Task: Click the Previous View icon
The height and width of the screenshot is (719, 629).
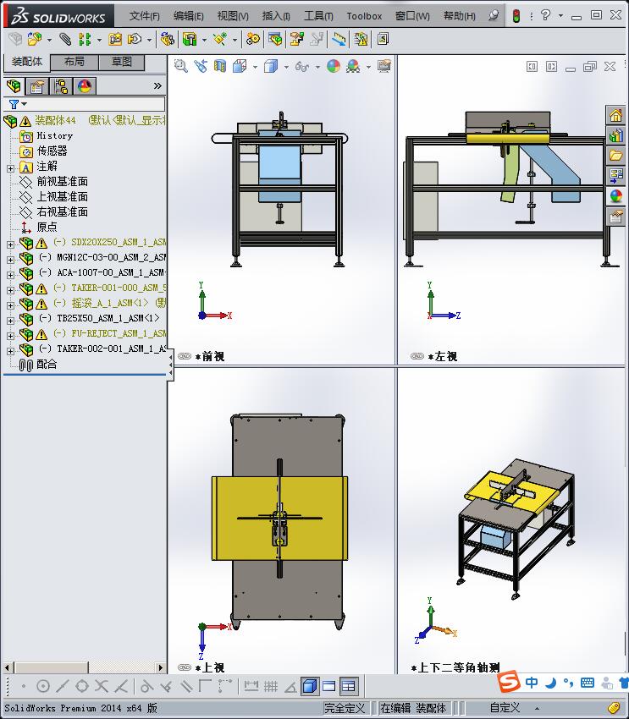Action: tap(201, 67)
